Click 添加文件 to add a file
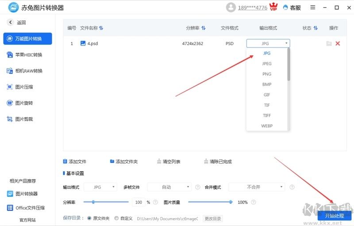 click(x=74, y=161)
